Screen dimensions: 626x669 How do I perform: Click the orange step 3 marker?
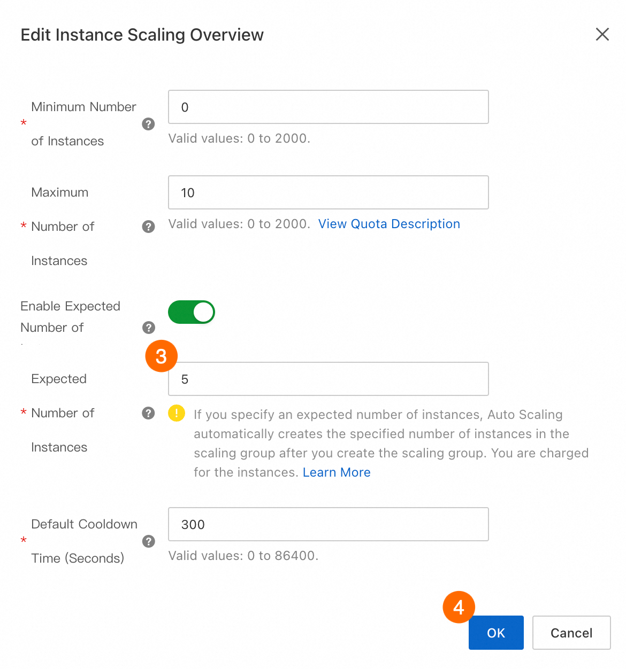coord(161,356)
